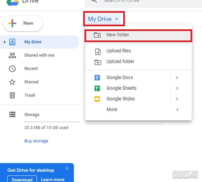This screenshot has width=202, height=182.
Task: Close the Get Drive for desktop banner
Action: (67, 169)
